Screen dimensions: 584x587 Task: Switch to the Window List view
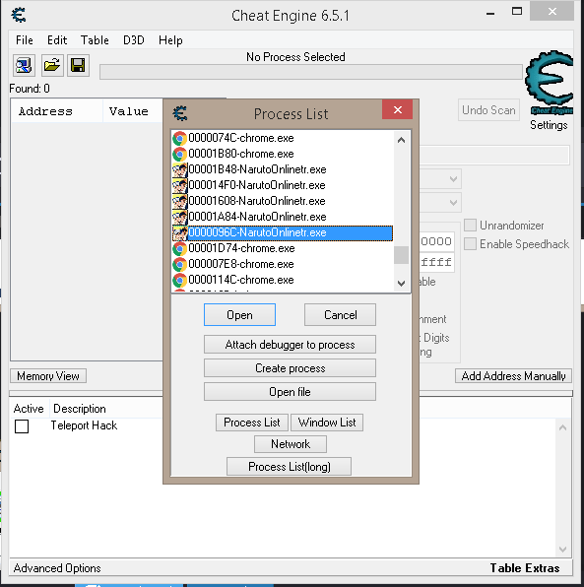tap(327, 423)
